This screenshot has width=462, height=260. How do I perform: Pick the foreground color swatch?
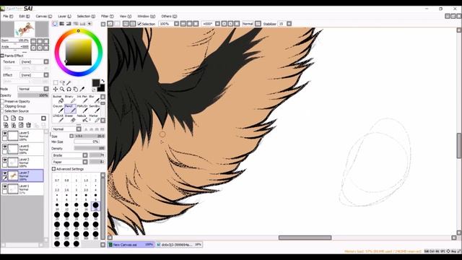(x=96, y=83)
